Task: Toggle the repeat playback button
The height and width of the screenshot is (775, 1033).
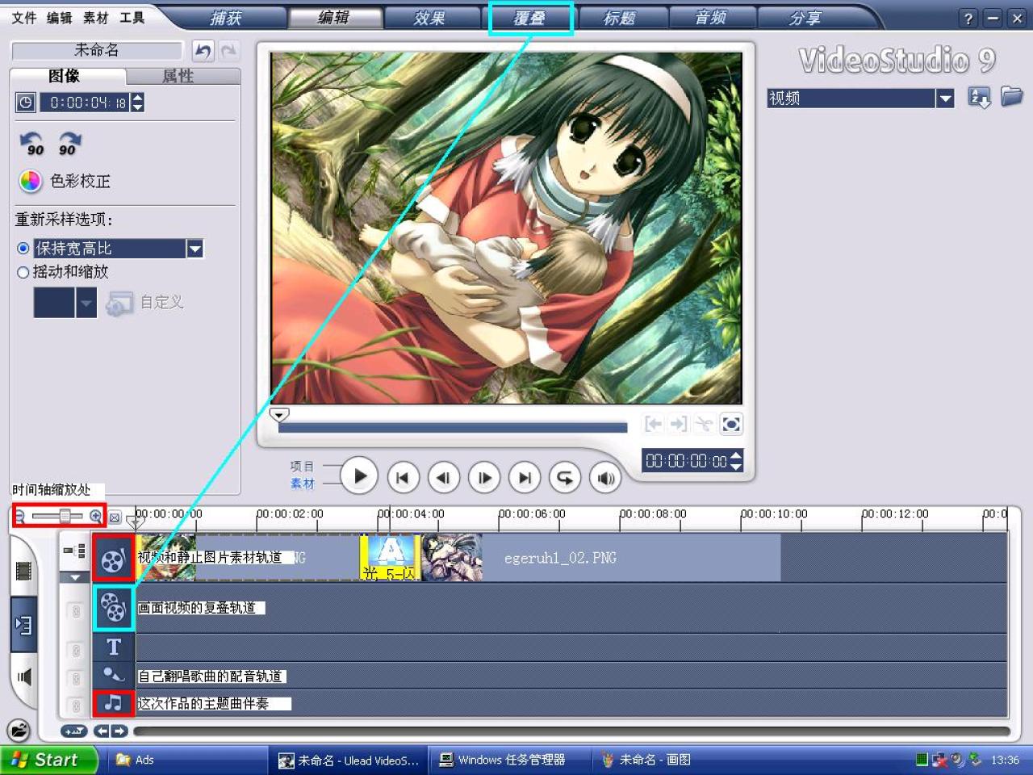Action: coord(565,478)
